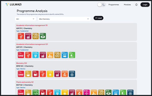Click the Load button
The width and height of the screenshot is (152, 96).
point(98,18)
